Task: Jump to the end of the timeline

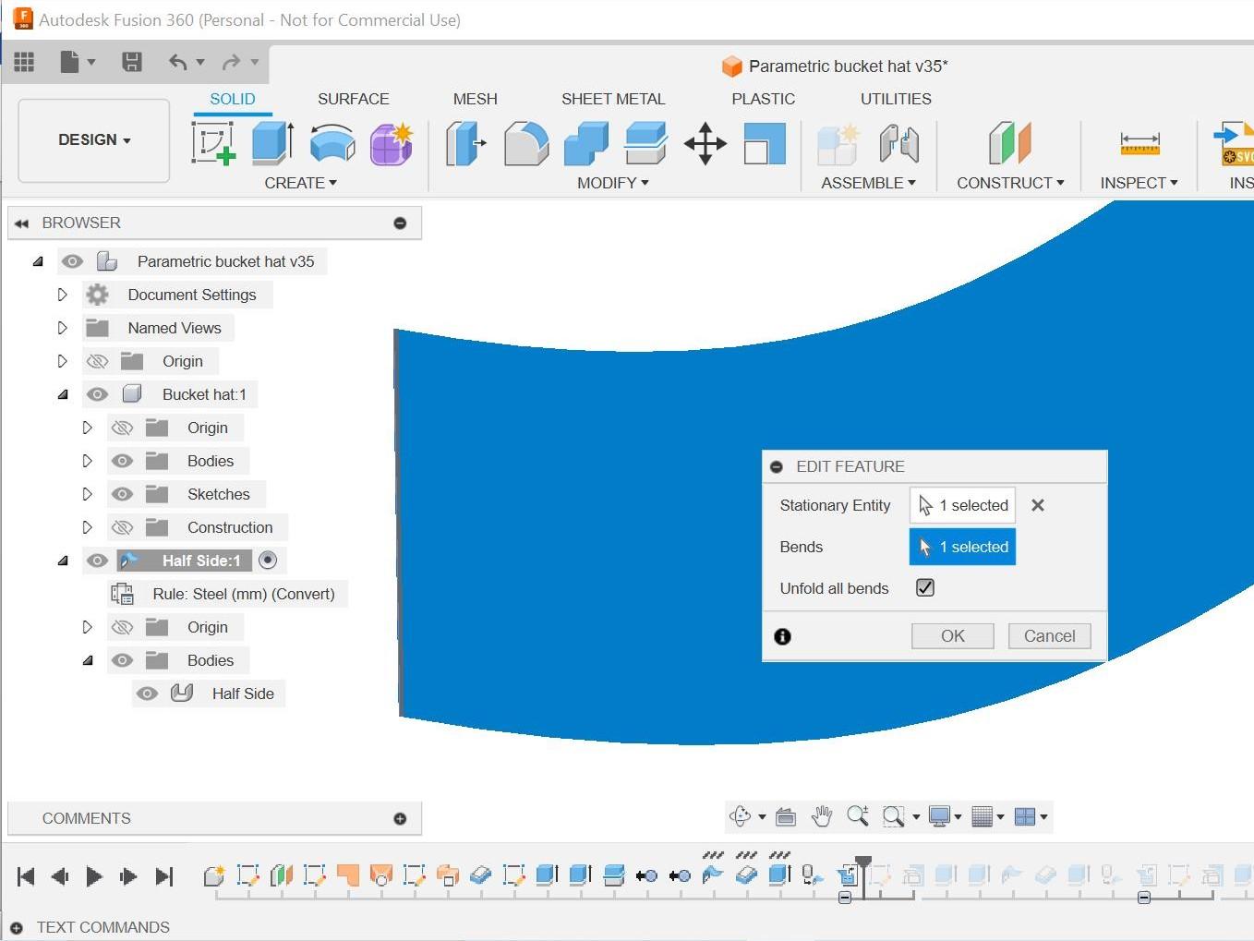Action: tap(164, 876)
